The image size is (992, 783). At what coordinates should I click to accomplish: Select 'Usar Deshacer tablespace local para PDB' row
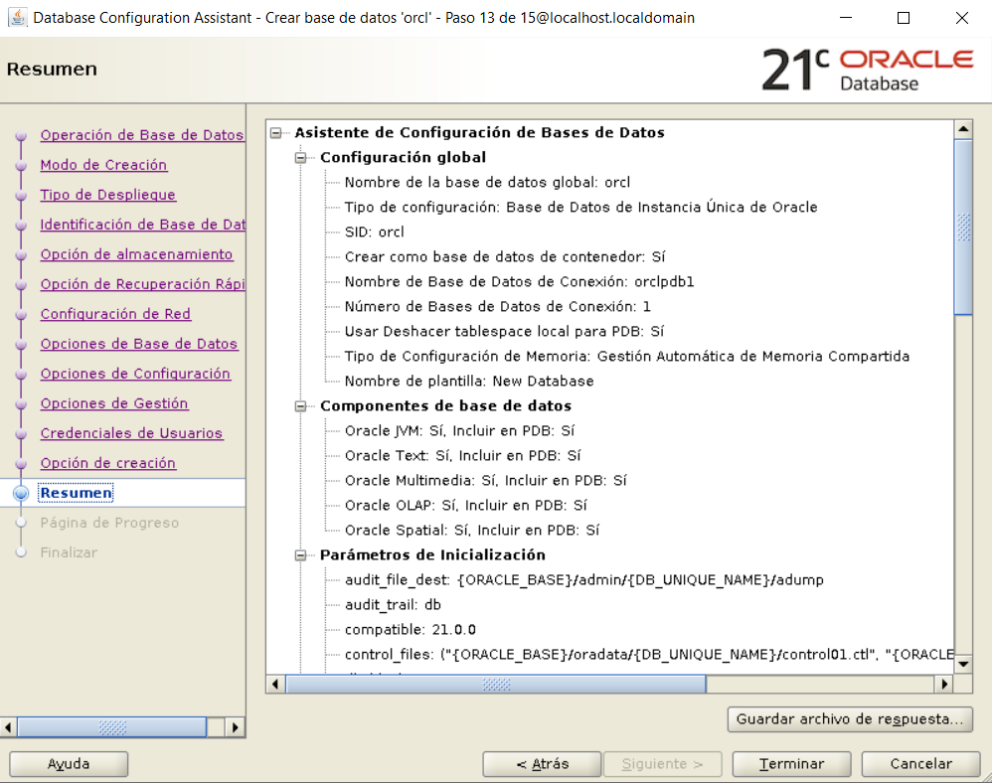click(504, 332)
